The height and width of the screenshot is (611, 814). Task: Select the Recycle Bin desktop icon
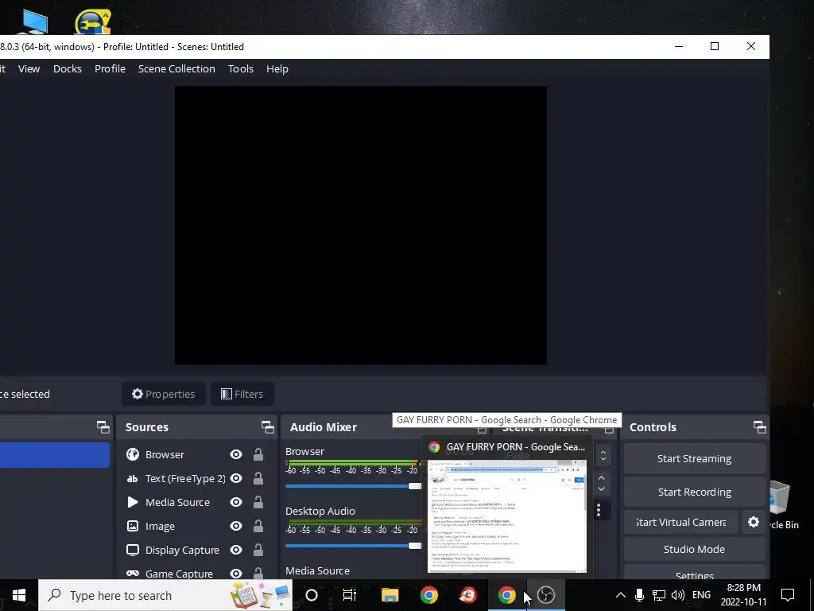click(782, 505)
